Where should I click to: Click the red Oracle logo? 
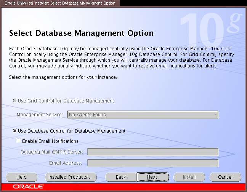29,187
